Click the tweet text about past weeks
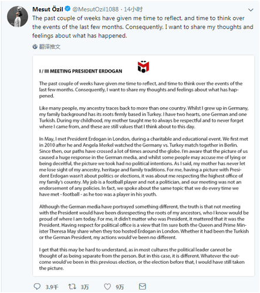Screen dimensions: 260x293 (143, 27)
